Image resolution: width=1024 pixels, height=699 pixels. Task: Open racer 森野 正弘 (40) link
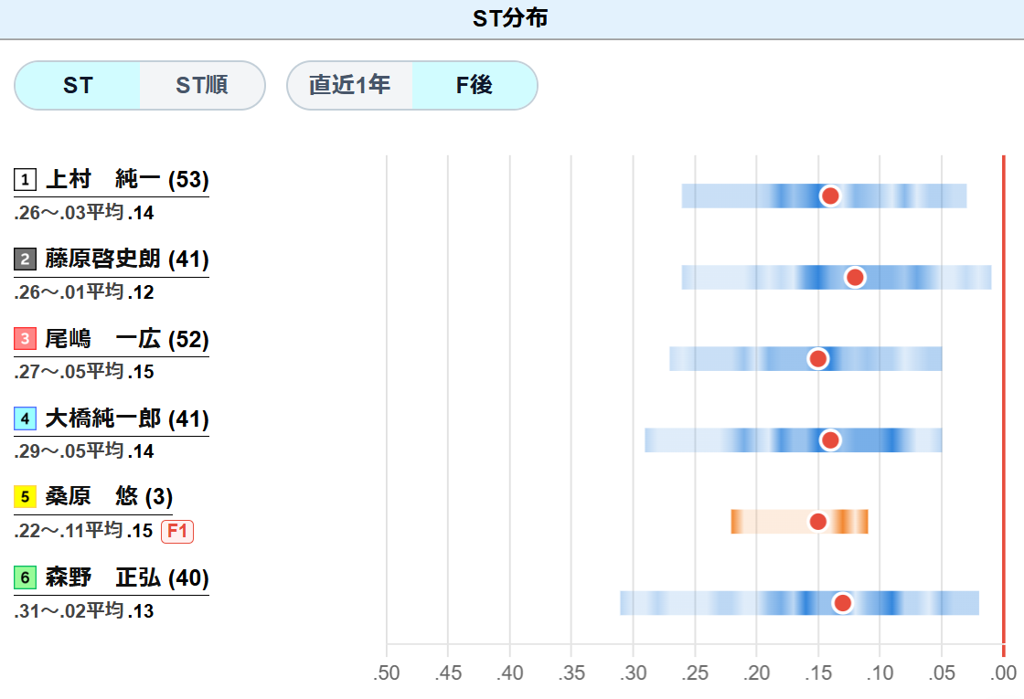point(127,577)
